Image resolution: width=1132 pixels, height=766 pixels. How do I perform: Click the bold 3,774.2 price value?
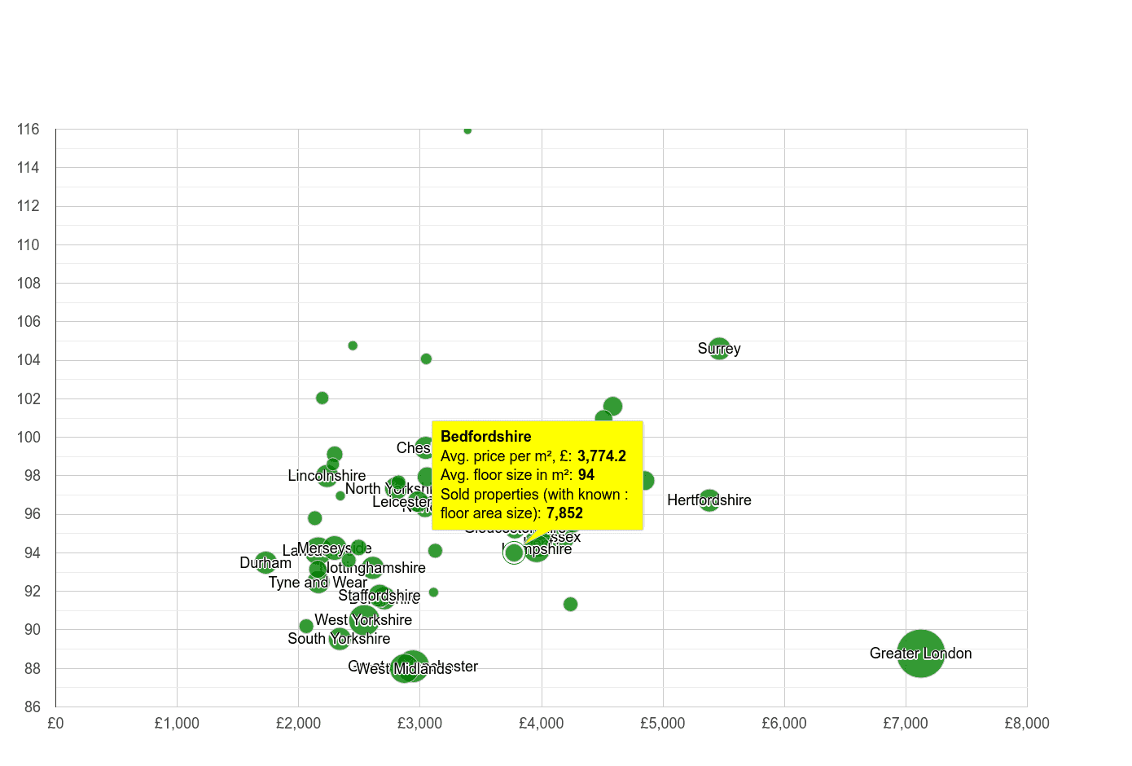coord(602,456)
